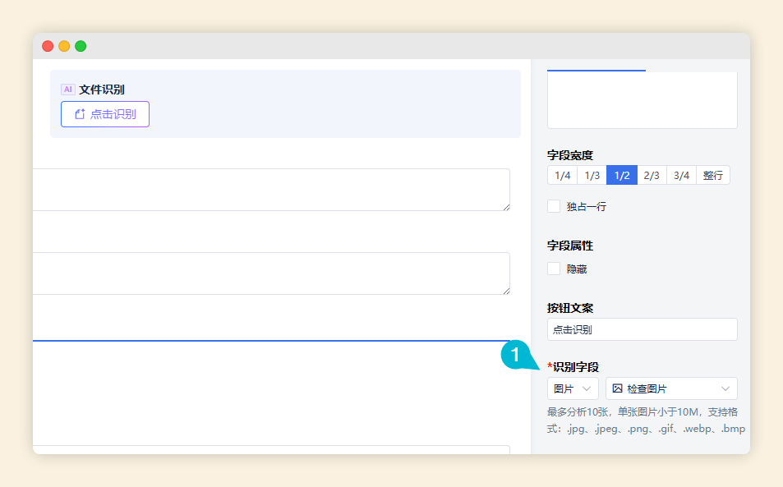Close the window with red button
Viewport: 783px width, 487px height.
click(x=48, y=47)
